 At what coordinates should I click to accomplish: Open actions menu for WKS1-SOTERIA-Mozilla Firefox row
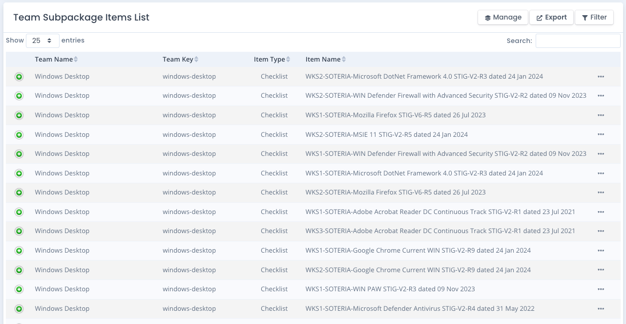(x=601, y=115)
